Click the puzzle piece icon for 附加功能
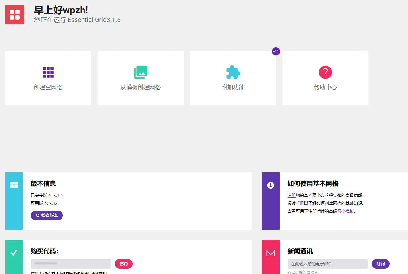This screenshot has width=408, height=274. pyautogui.click(x=233, y=72)
